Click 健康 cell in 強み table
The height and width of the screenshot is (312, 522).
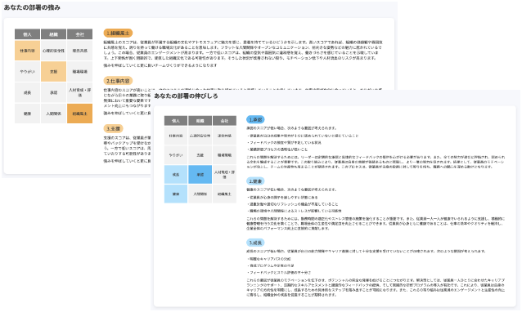27,114
